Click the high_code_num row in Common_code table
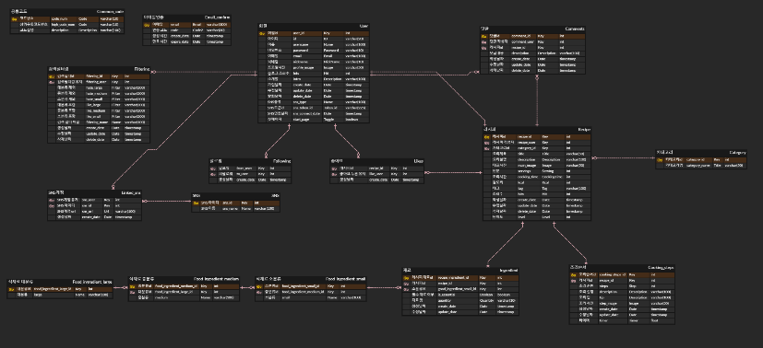Viewport: 763px width, 348px height. coord(67,24)
